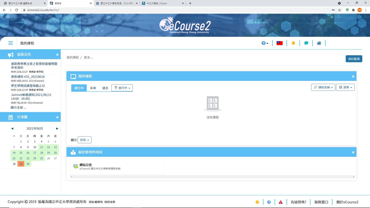Click the blue question mark icon in the footer
The image size is (370, 208).
pyautogui.click(x=269, y=202)
